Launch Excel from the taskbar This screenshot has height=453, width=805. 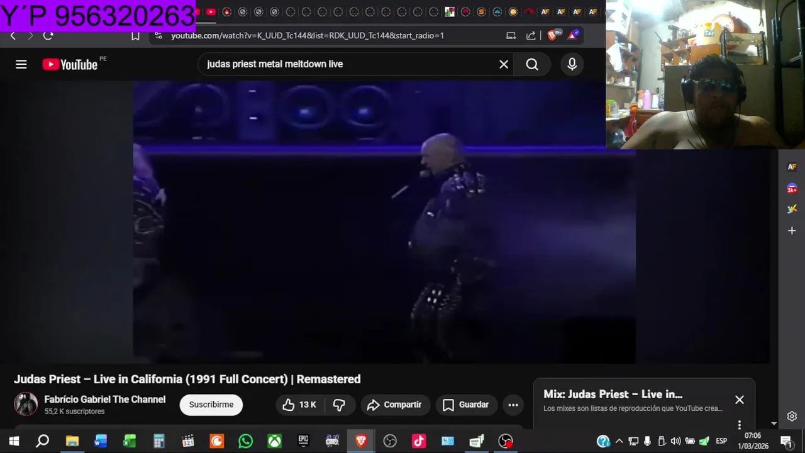[x=130, y=441]
